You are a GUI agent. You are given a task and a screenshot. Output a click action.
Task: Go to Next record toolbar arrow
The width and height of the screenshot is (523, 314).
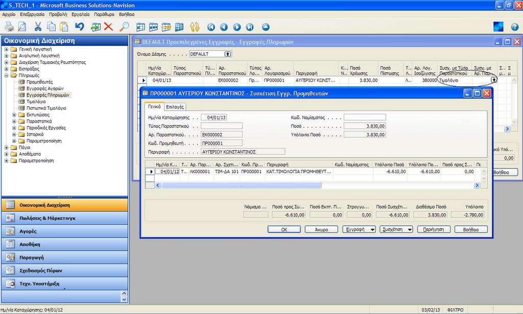point(237,27)
